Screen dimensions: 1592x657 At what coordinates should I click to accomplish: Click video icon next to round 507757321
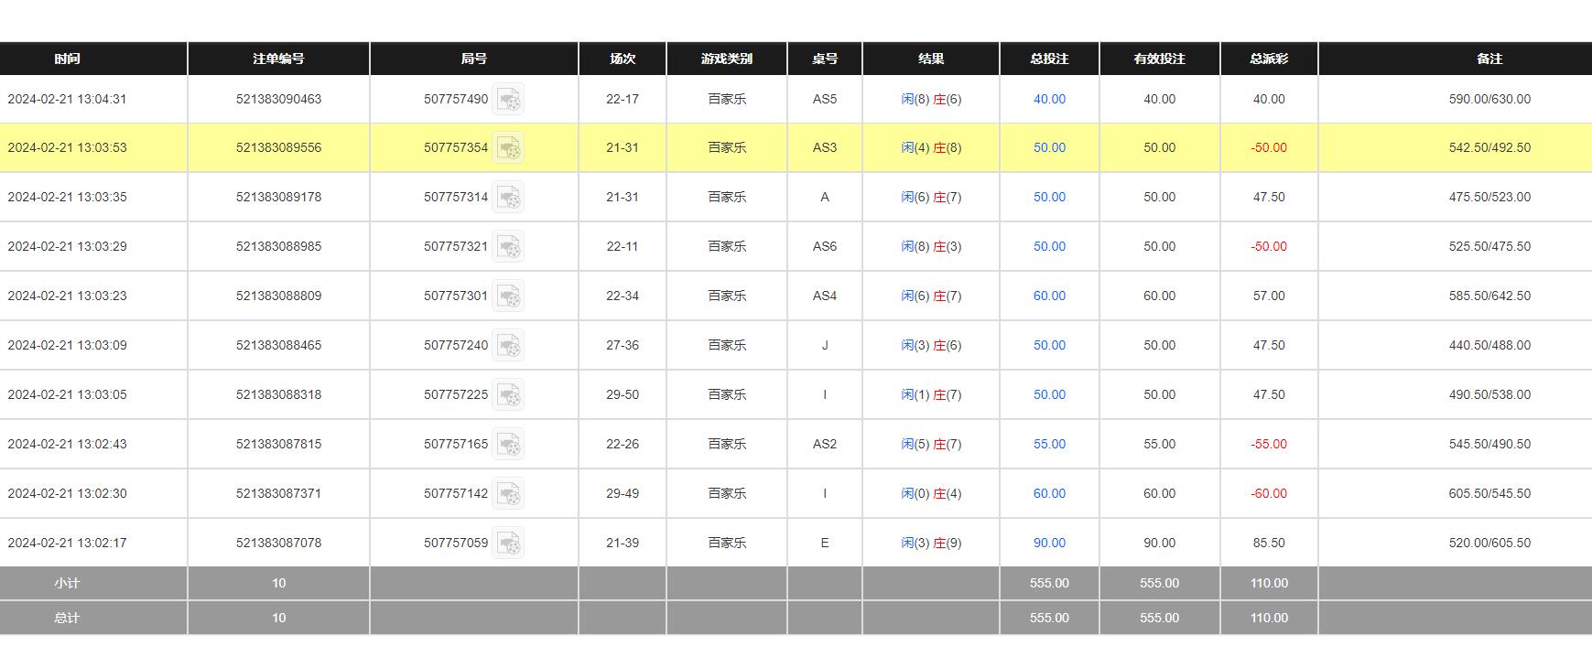click(508, 246)
